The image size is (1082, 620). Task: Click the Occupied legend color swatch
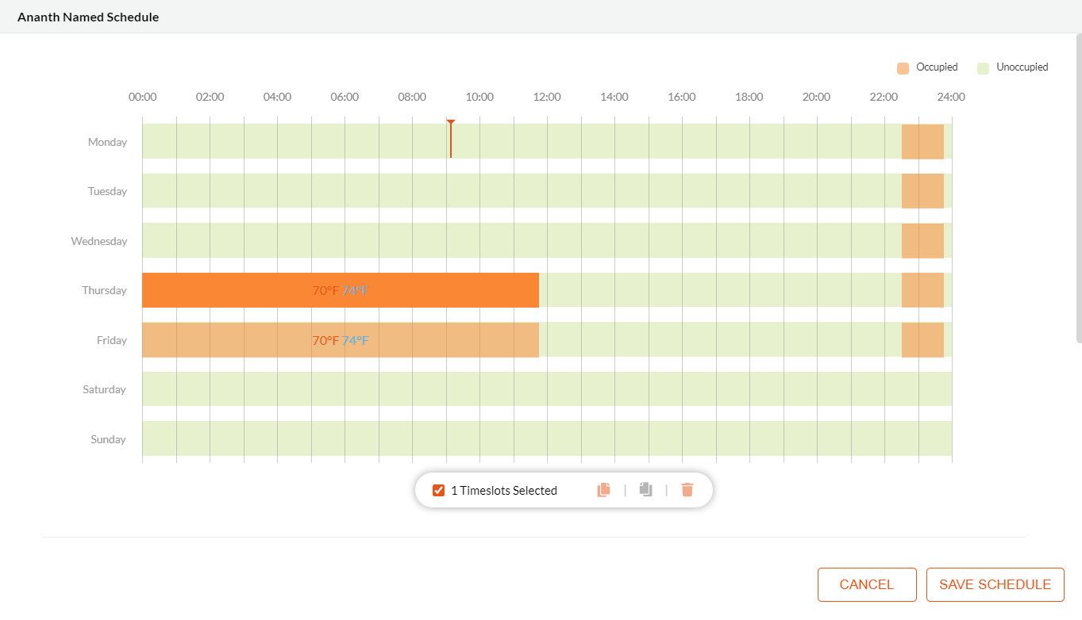(903, 68)
